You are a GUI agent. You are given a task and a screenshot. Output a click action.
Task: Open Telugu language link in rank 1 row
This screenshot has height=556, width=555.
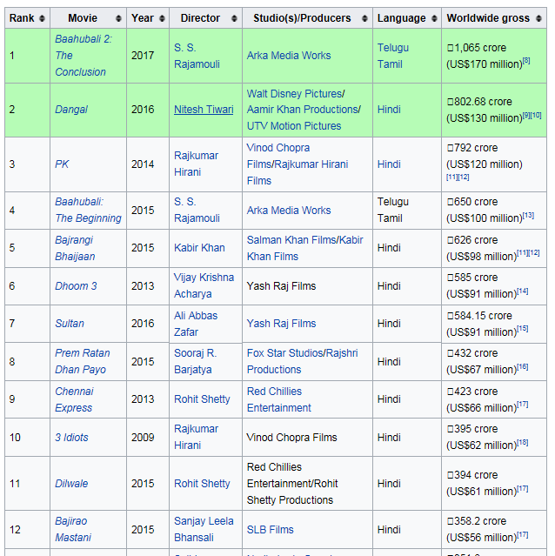[x=393, y=48]
